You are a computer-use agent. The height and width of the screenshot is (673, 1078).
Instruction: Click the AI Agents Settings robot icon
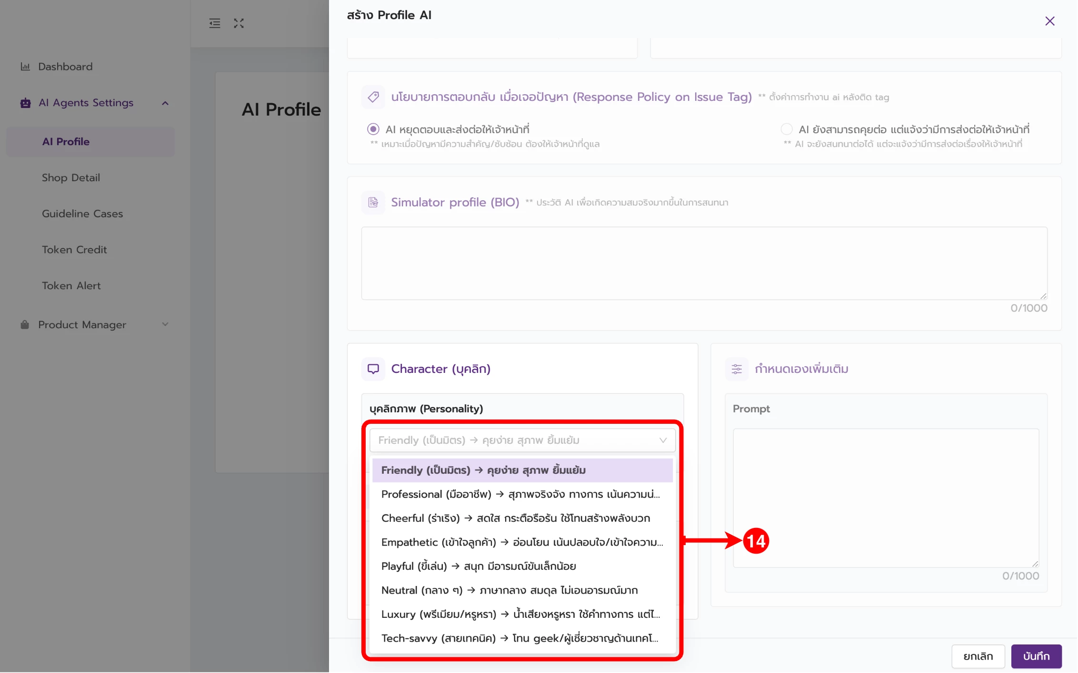tap(26, 103)
